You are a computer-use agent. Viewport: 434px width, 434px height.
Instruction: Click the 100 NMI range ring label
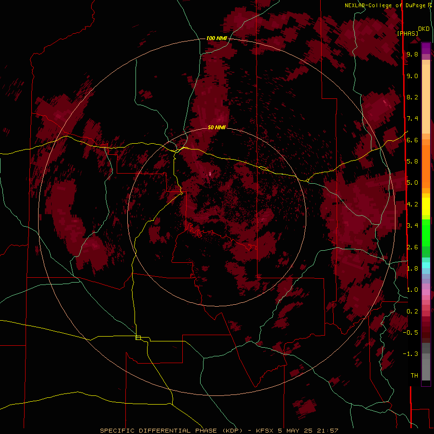217,38
